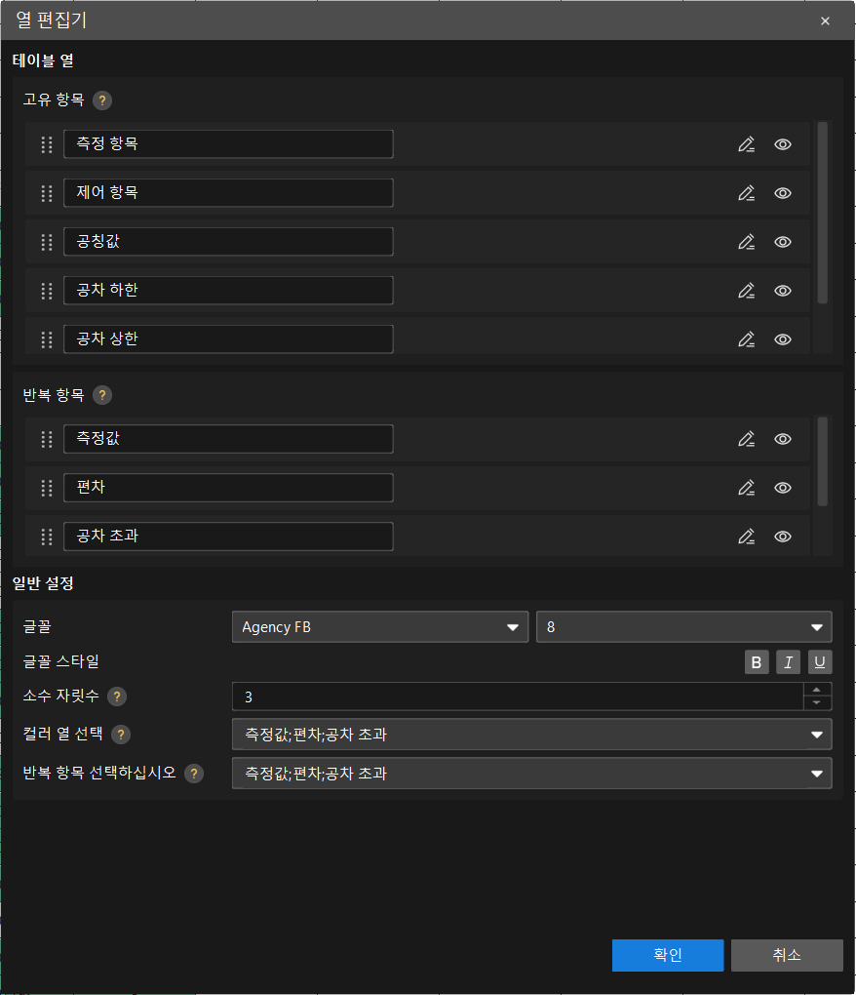Click the 고유 항목 list scrollbar
The height and width of the screenshot is (995, 856).
pyautogui.click(x=823, y=214)
